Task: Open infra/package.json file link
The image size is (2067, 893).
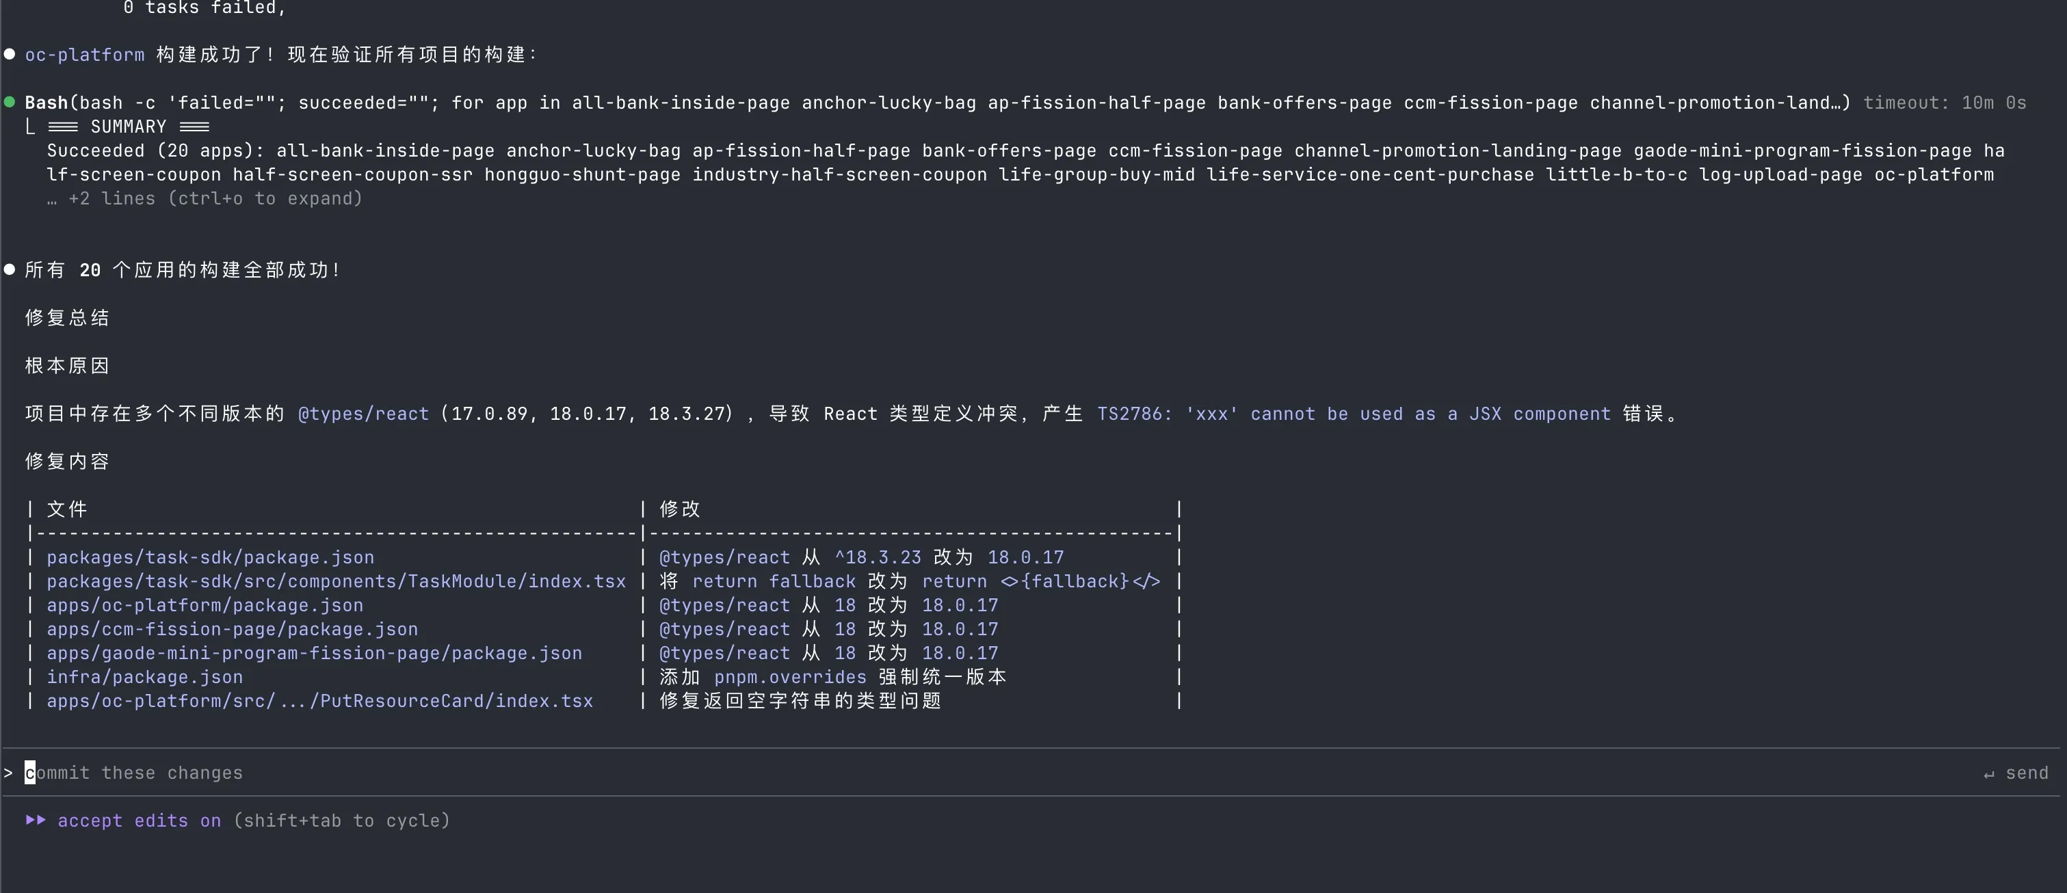Action: tap(144, 676)
